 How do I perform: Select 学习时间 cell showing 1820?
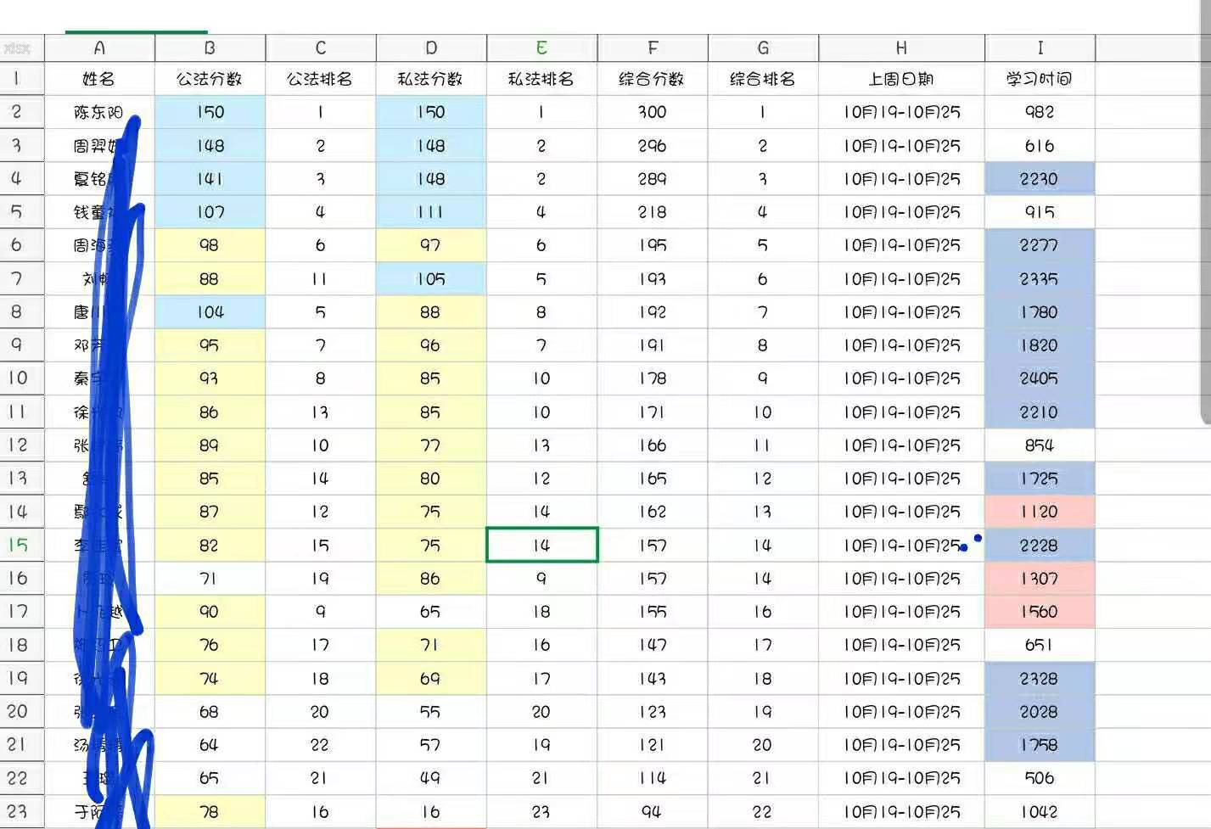coord(1040,345)
